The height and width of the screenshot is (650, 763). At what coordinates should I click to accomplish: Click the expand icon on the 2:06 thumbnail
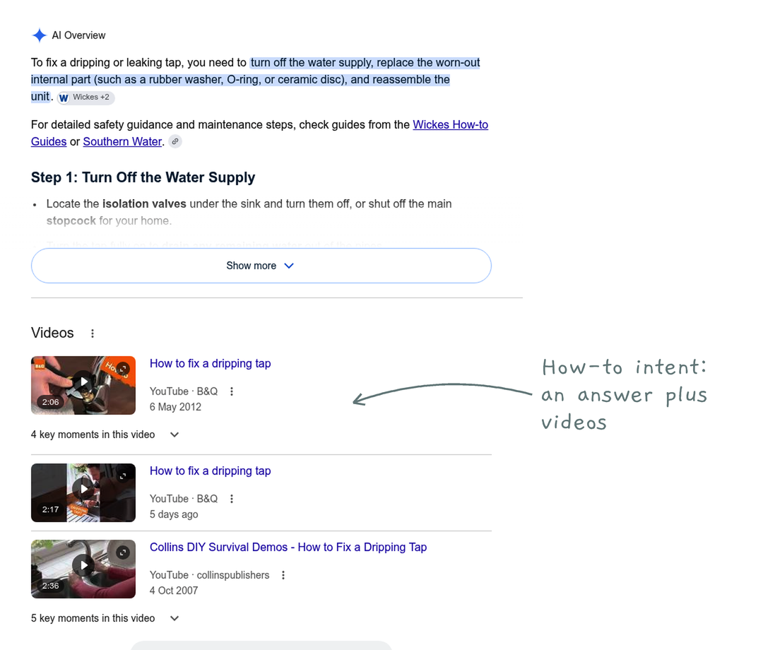(x=123, y=369)
